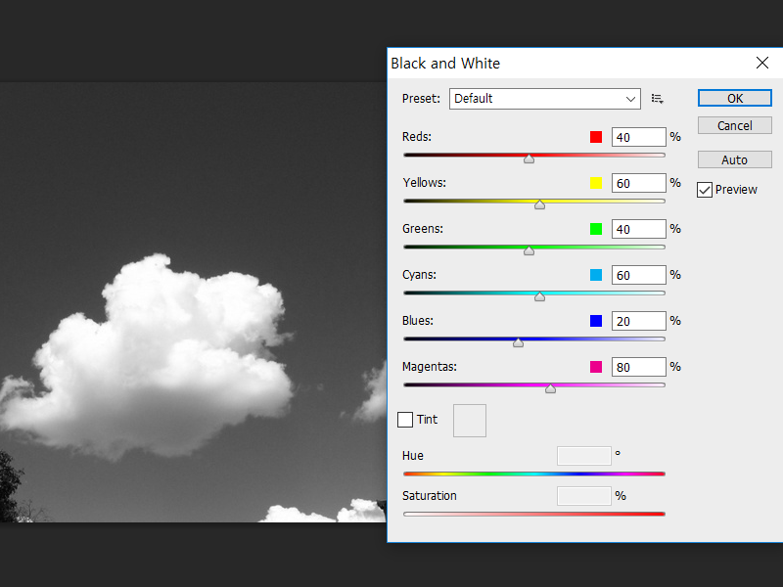
Task: Click the Greens percentage field
Action: (639, 229)
